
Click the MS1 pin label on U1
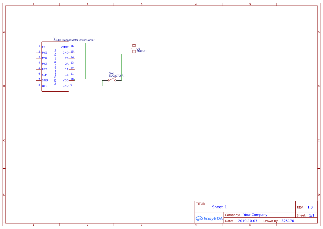(x=44, y=52)
